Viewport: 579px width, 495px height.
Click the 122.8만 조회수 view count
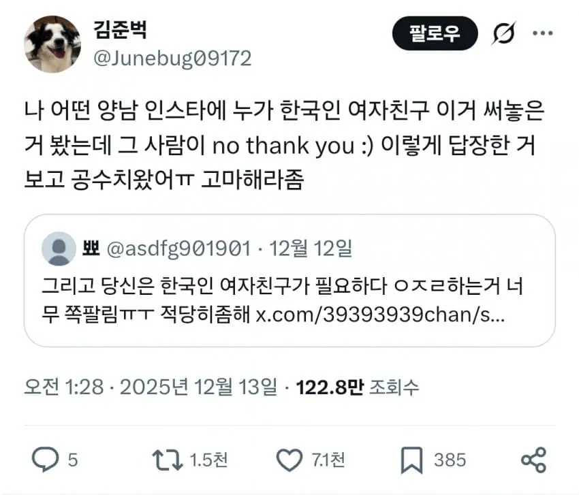[x=358, y=387]
